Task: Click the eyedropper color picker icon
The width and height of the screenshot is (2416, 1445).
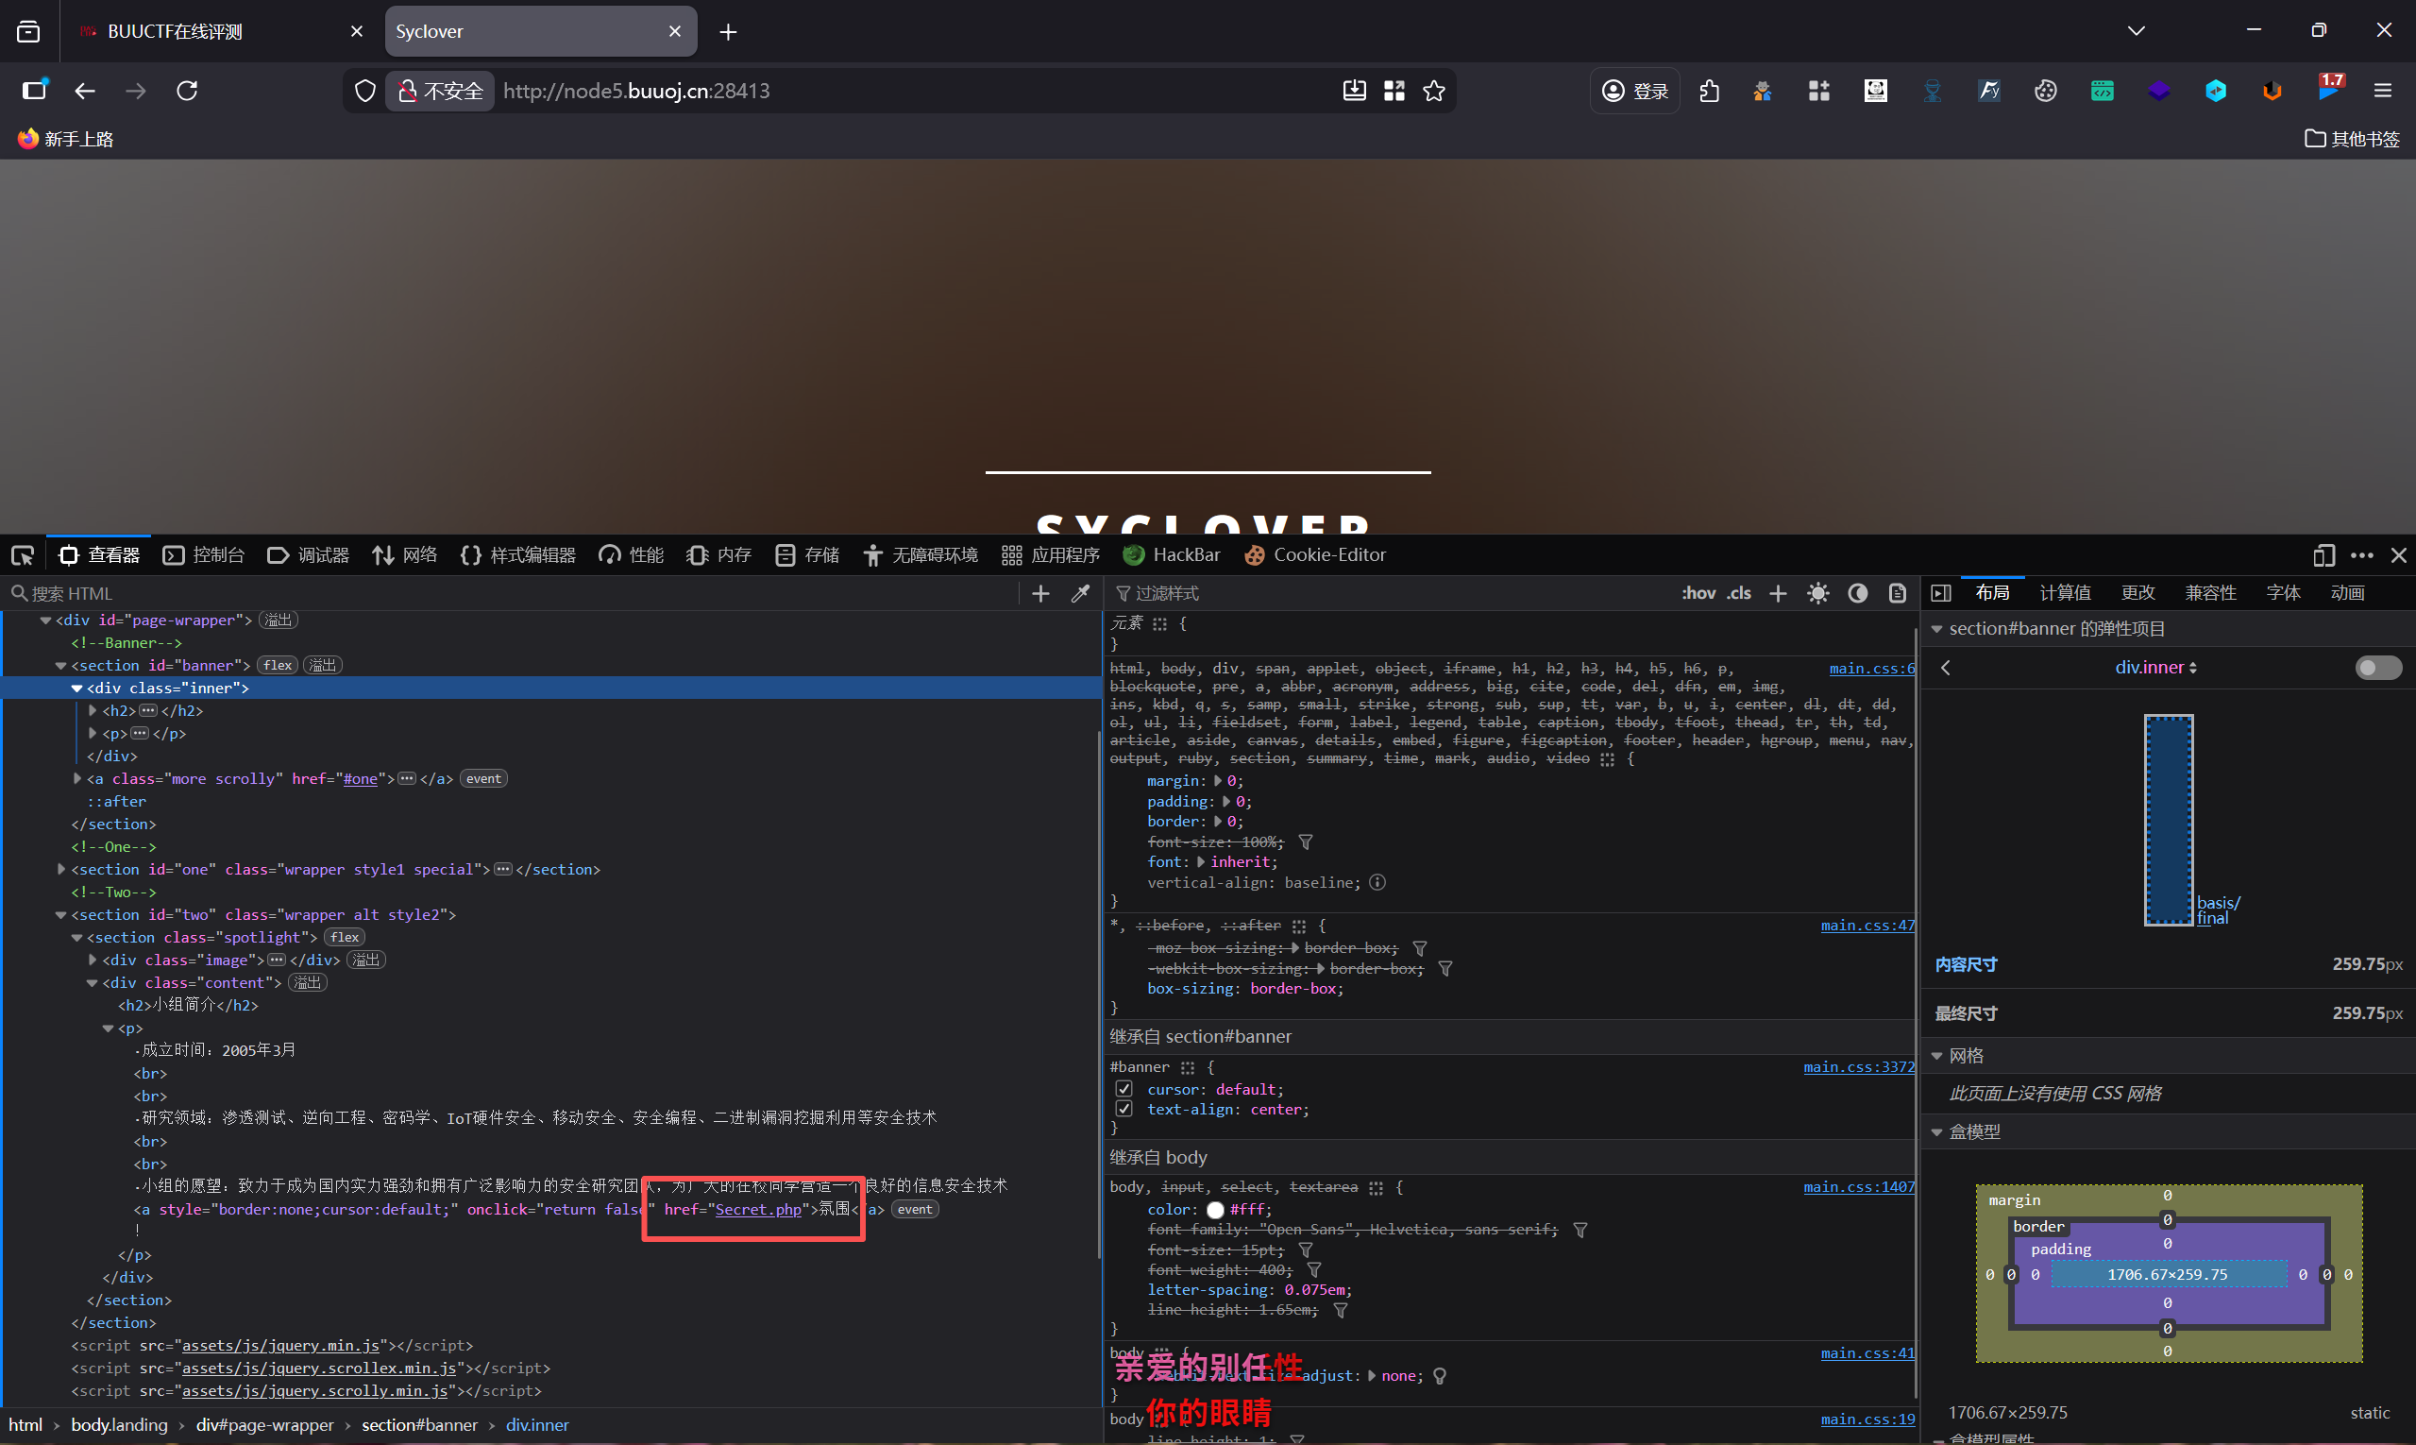Action: click(1080, 593)
